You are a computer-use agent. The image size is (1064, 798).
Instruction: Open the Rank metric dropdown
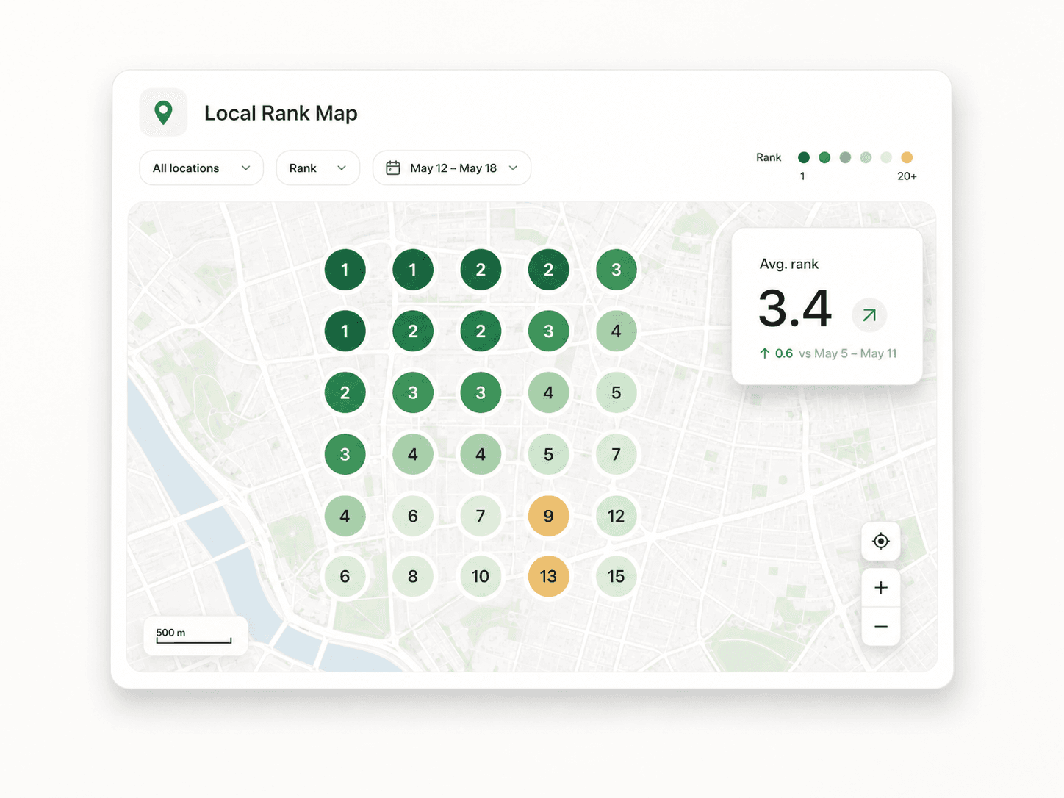(x=317, y=168)
